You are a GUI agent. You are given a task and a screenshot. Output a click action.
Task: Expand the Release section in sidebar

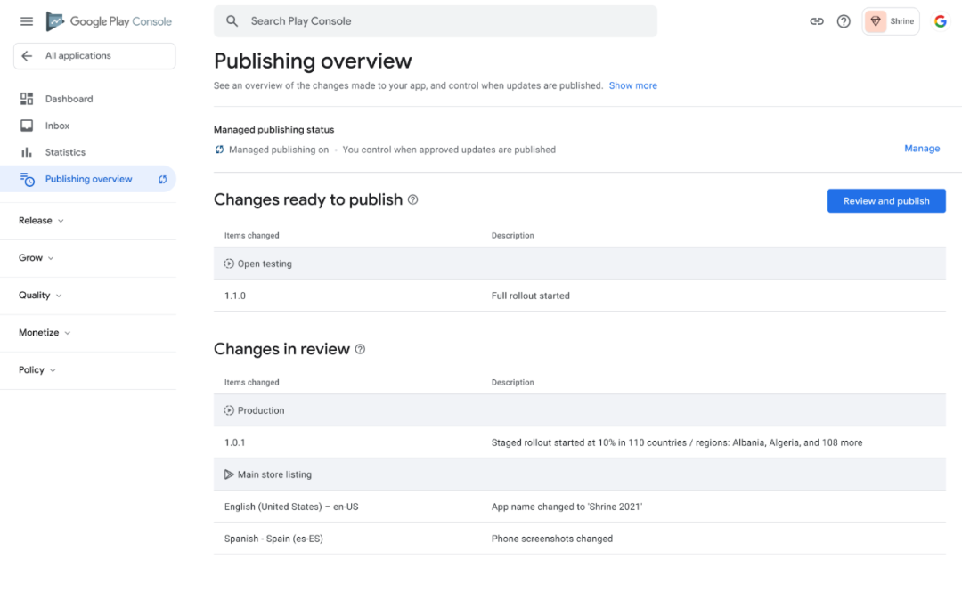(41, 221)
